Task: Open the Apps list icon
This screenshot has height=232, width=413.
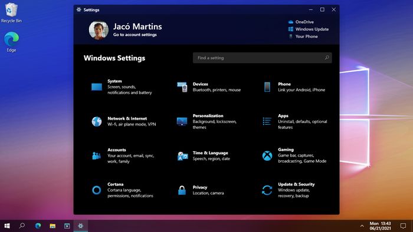Action: tap(267, 121)
